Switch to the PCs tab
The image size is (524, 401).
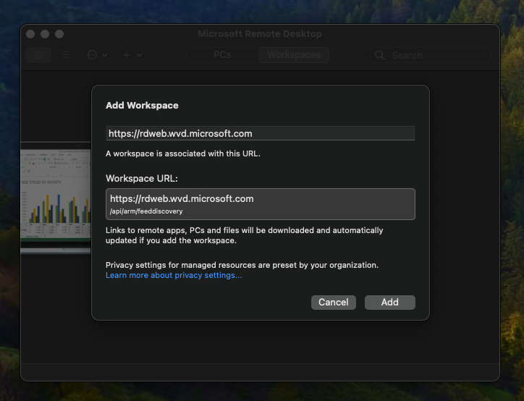(222, 55)
